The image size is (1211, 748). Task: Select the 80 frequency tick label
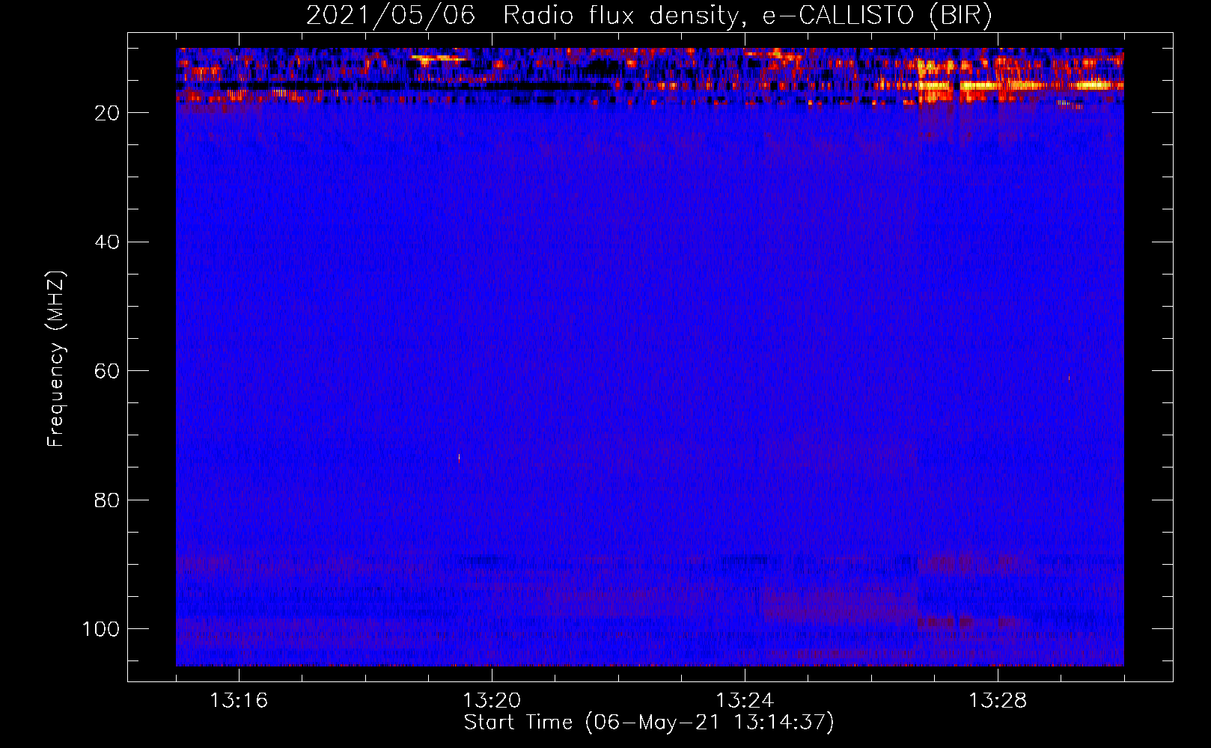tap(108, 500)
